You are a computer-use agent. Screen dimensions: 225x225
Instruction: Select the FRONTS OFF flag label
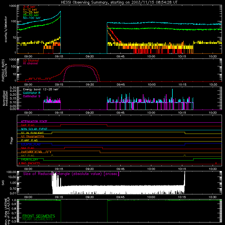30,159
